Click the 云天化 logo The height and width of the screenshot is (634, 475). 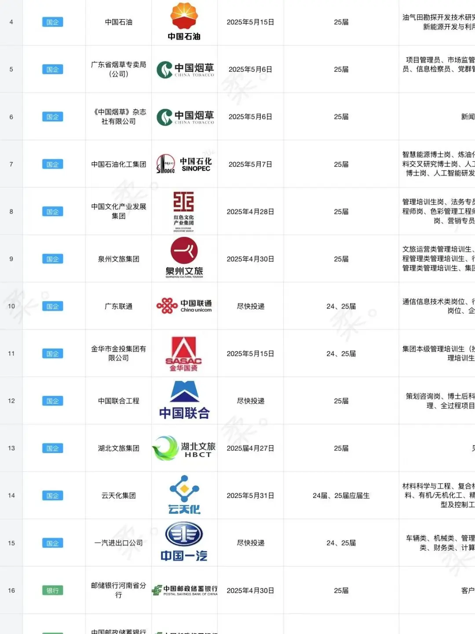pyautogui.click(x=184, y=495)
